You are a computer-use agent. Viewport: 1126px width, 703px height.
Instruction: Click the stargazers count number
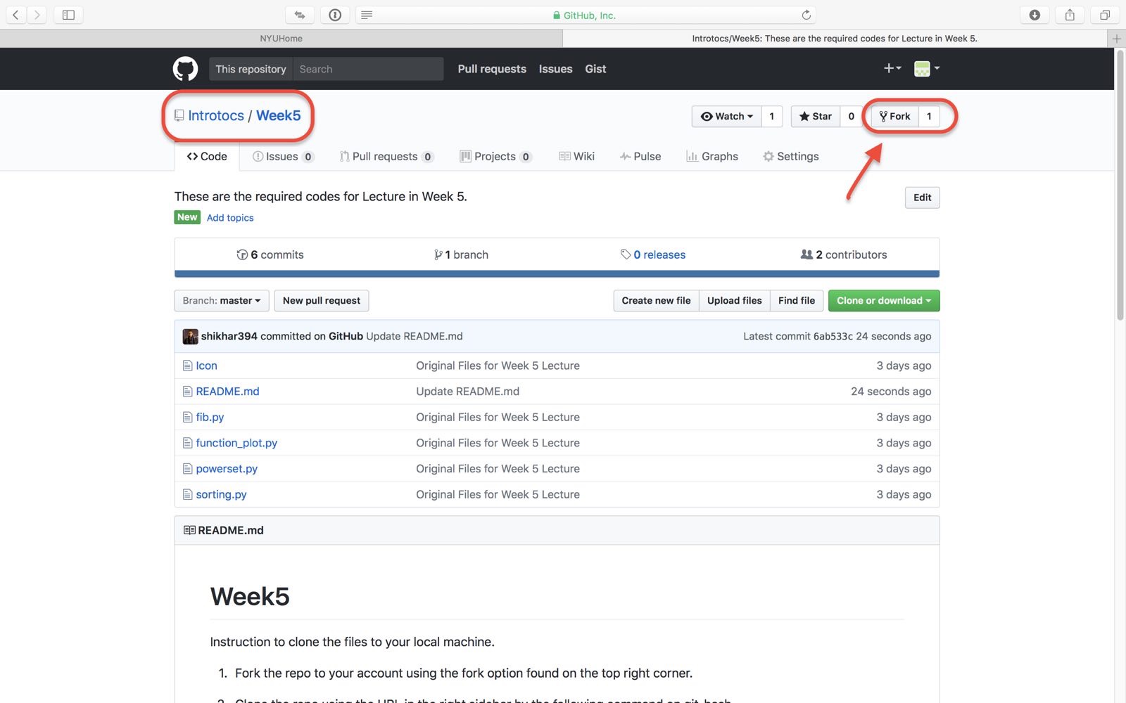click(851, 116)
